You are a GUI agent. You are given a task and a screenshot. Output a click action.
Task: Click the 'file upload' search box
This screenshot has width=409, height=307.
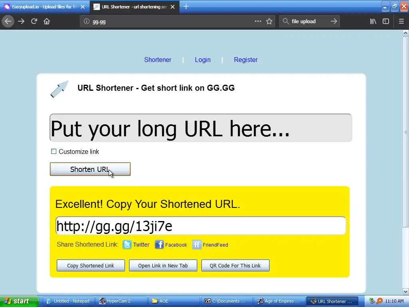(309, 22)
